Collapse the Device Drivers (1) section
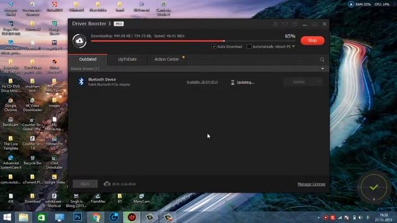 point(323,69)
